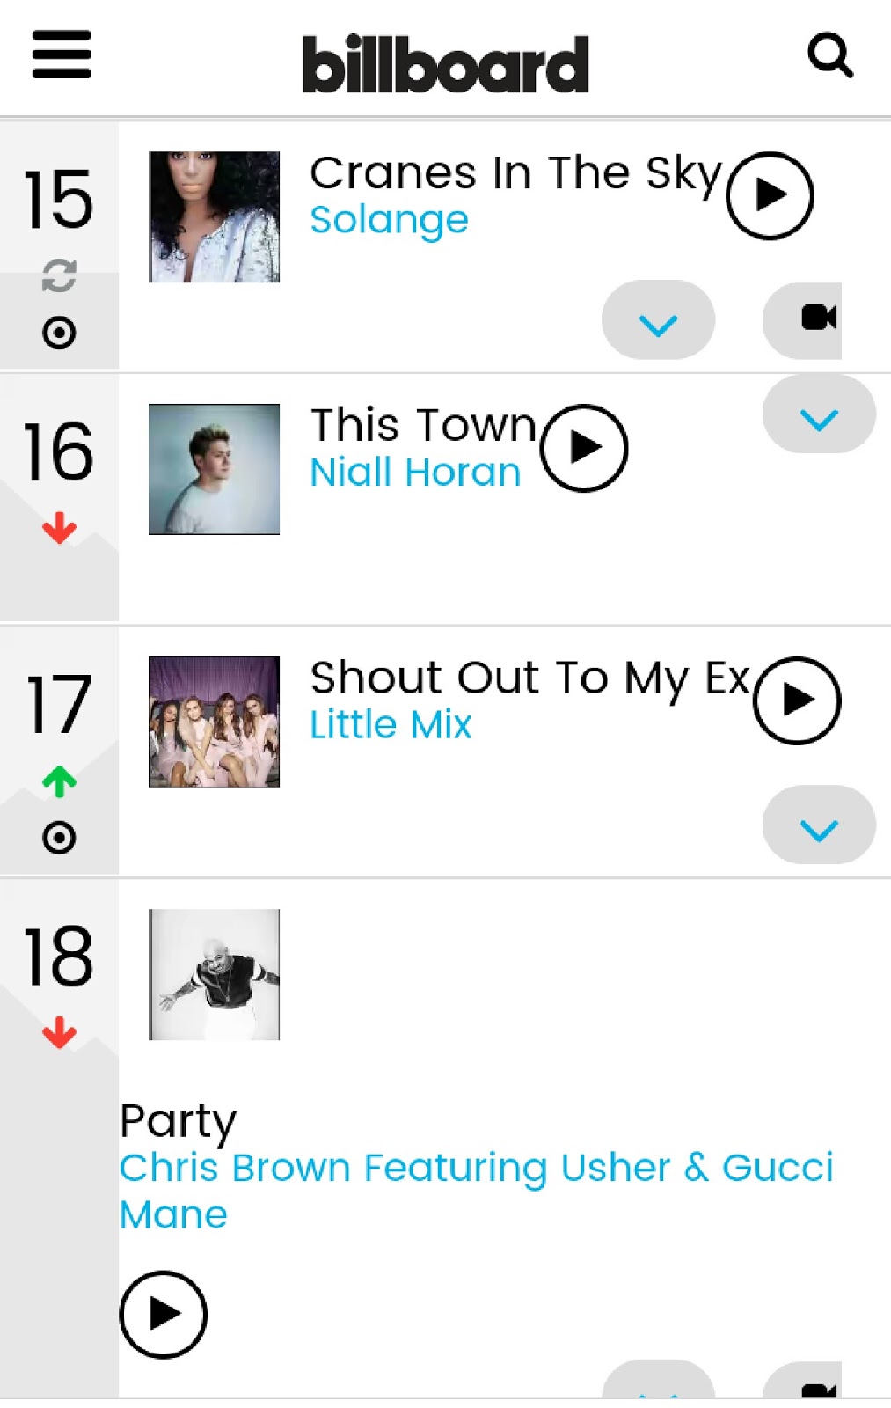Image resolution: width=891 pixels, height=1408 pixels.
Task: Click the bullseye icon under position 15
Action: [x=57, y=333]
